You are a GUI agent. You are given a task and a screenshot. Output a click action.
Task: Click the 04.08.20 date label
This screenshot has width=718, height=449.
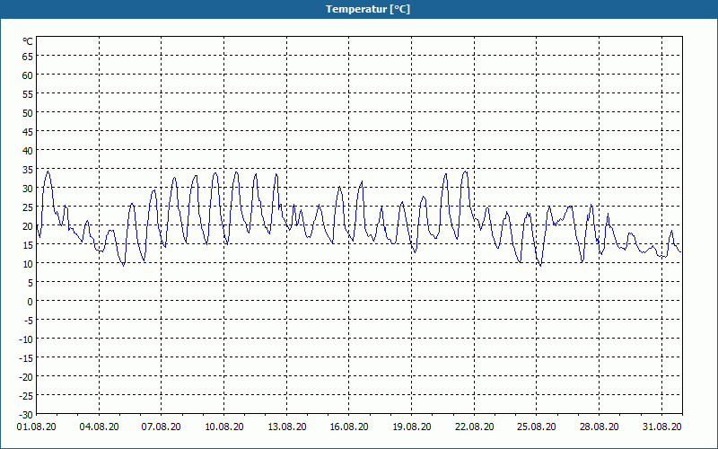pos(99,427)
